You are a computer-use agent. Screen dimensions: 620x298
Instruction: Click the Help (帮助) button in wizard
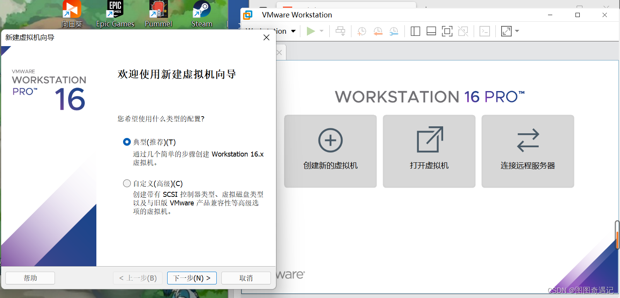click(x=30, y=278)
